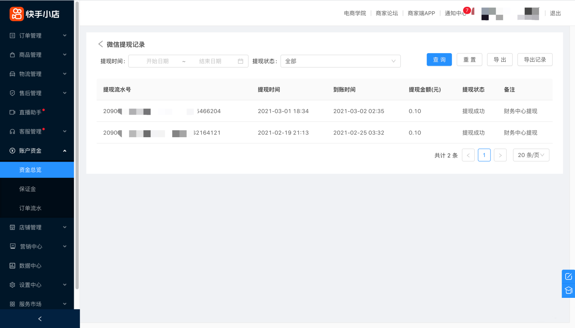Click the 共计 2 条 total text
This screenshot has width=575, height=328.
pyautogui.click(x=446, y=155)
